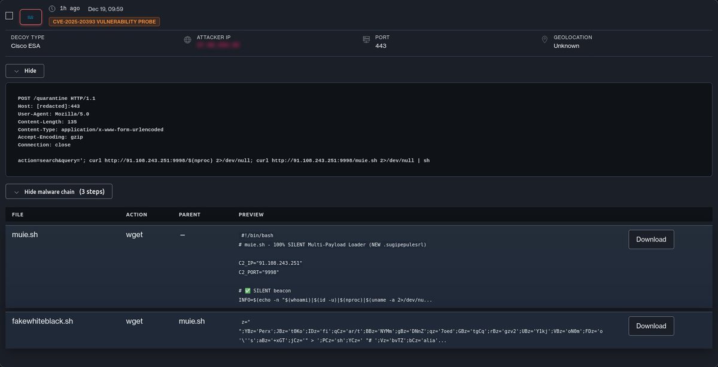718x367 pixels.
Task: Click the location pin icon beside Geolocation
Action: (544, 40)
